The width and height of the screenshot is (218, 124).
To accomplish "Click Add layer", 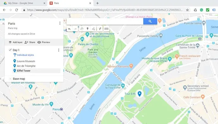I will click(x=16, y=42).
